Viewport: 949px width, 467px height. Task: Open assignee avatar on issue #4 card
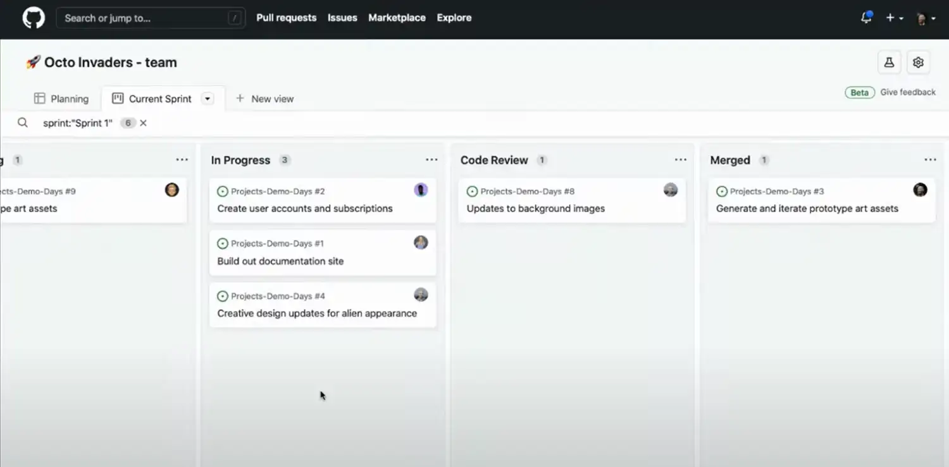(x=421, y=294)
